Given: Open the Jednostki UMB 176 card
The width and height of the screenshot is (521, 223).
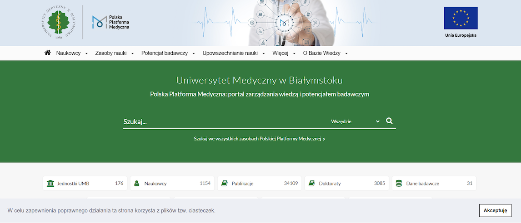Looking at the screenshot, I should [85, 183].
